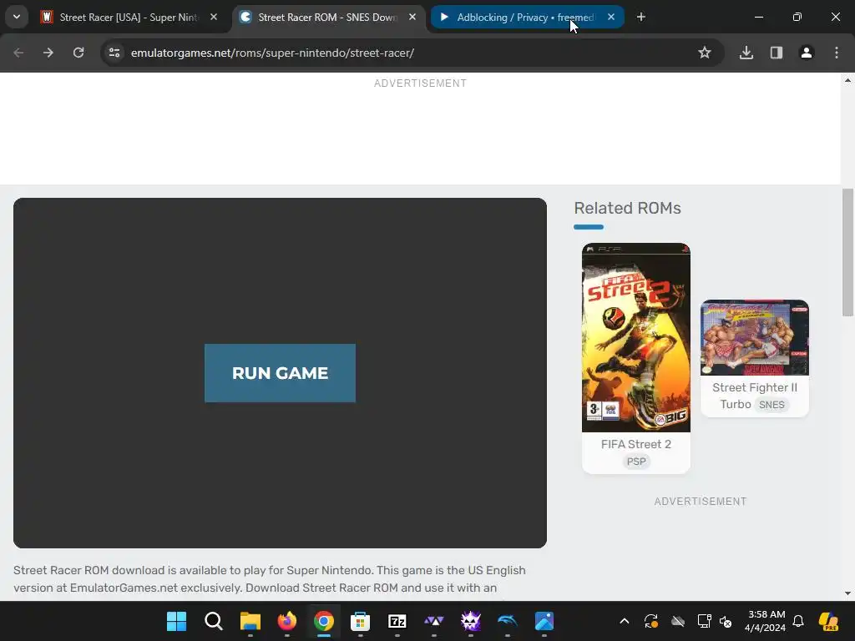Open Windows taskbar search
The width and height of the screenshot is (855, 641).
pyautogui.click(x=213, y=621)
